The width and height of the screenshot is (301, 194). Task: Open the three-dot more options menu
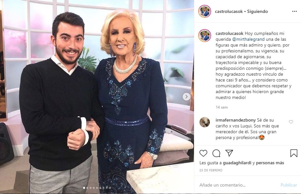tap(294, 12)
